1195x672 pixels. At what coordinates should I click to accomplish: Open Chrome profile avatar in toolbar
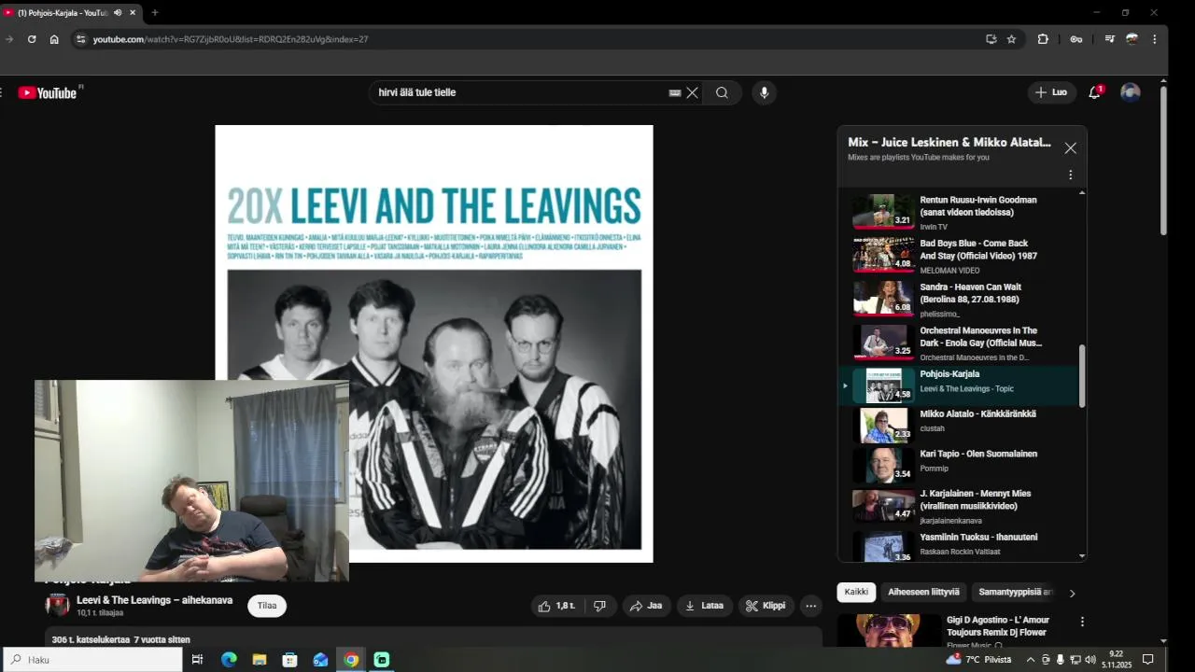coord(1132,39)
